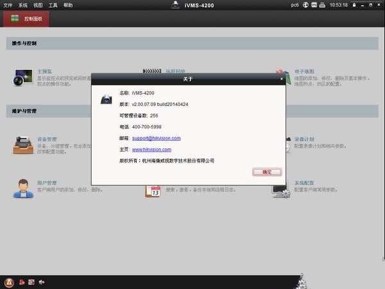This screenshot has width=385, height=289.
Task: Open the 帮助 menu
Action: coord(68,5)
